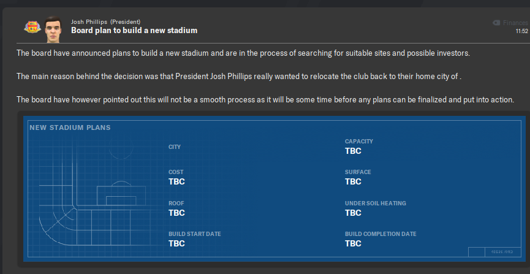Select the CAPACITY TBC value

(x=353, y=151)
